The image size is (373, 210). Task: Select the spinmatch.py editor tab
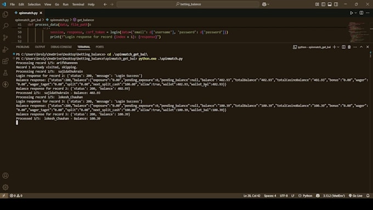tap(28, 13)
